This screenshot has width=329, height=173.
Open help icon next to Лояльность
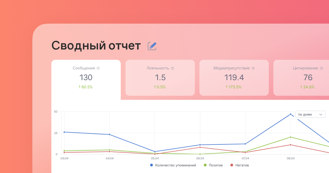[172, 68]
